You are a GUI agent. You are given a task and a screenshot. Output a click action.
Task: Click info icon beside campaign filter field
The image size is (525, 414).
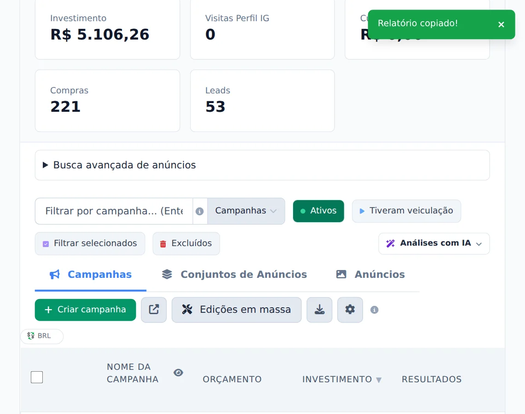[x=200, y=211]
